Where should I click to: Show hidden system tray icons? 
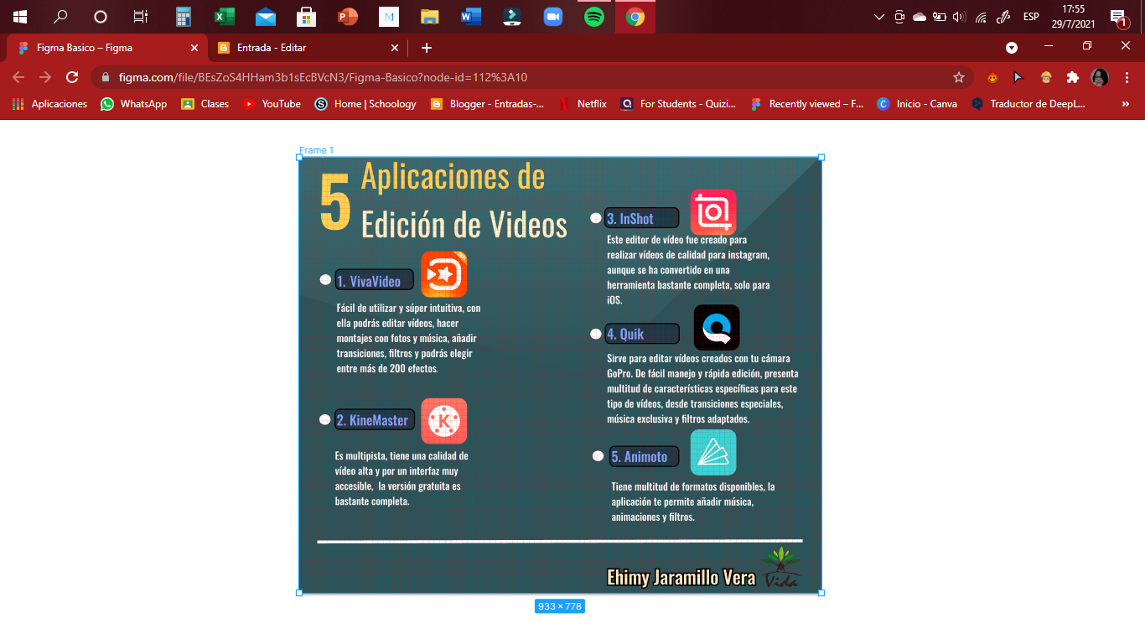(x=879, y=16)
